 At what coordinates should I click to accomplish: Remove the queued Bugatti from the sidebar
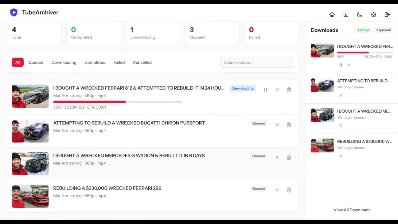coord(340,95)
